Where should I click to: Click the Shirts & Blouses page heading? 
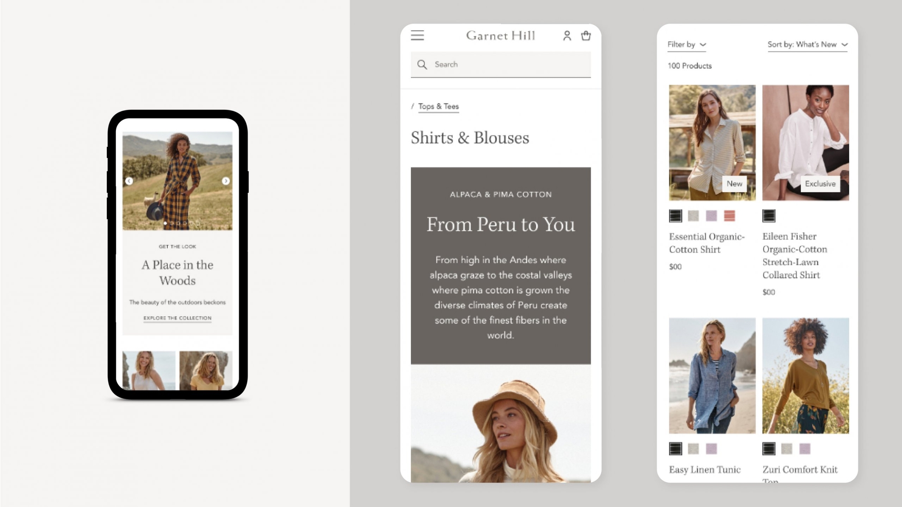pos(469,138)
